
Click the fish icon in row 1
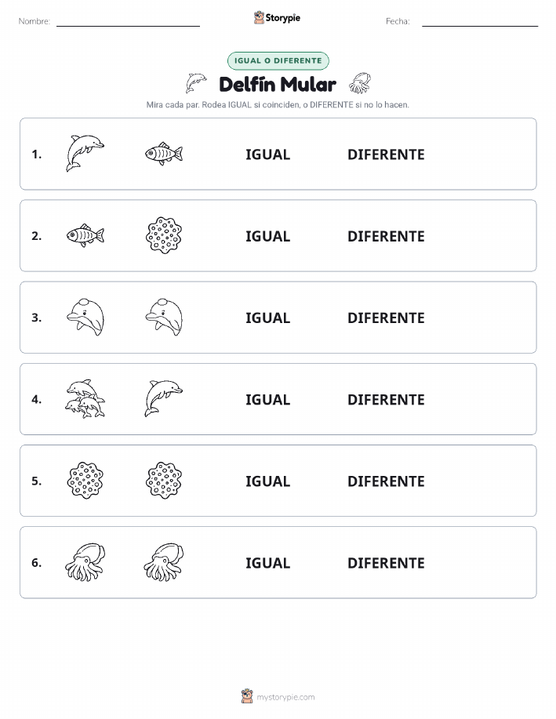[x=164, y=154]
